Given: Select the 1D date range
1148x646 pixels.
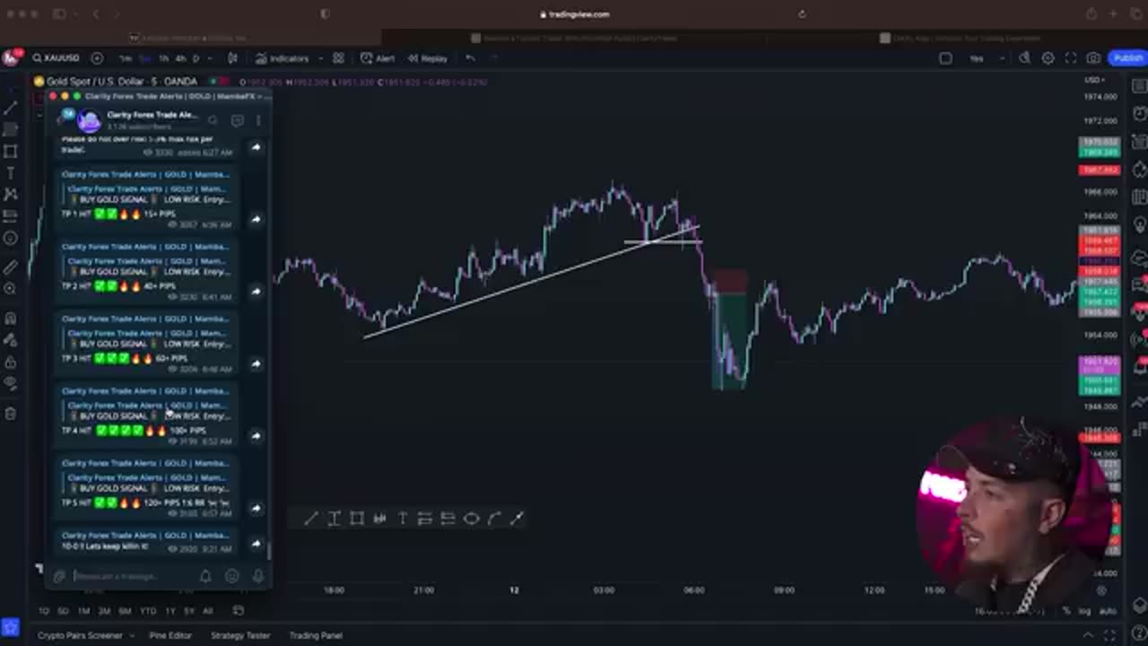Looking at the screenshot, I should click(43, 611).
